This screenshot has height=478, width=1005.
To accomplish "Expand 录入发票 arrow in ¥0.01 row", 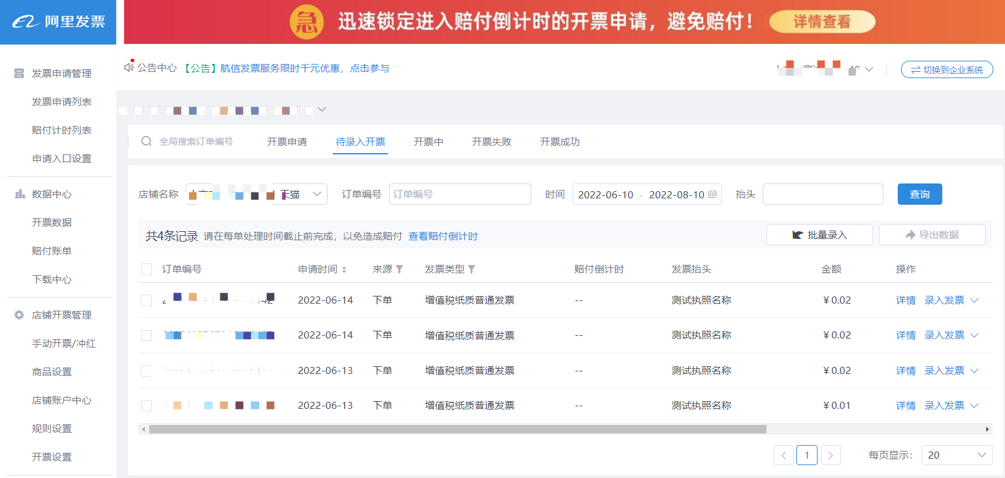I will [975, 406].
